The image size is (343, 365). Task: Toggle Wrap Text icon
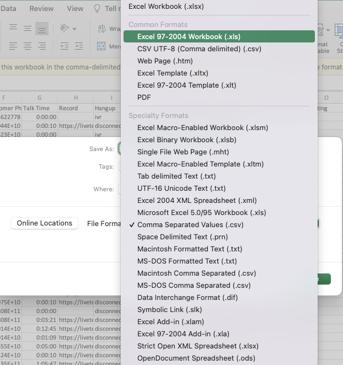click(102, 29)
